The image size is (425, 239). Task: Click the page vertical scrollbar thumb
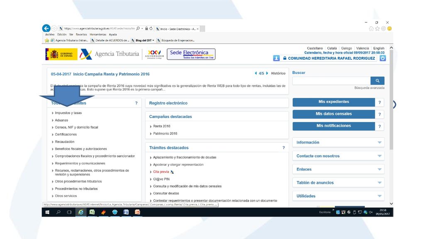click(391, 100)
